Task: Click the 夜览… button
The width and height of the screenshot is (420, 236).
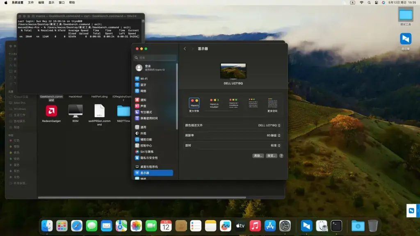Action: pyautogui.click(x=272, y=156)
